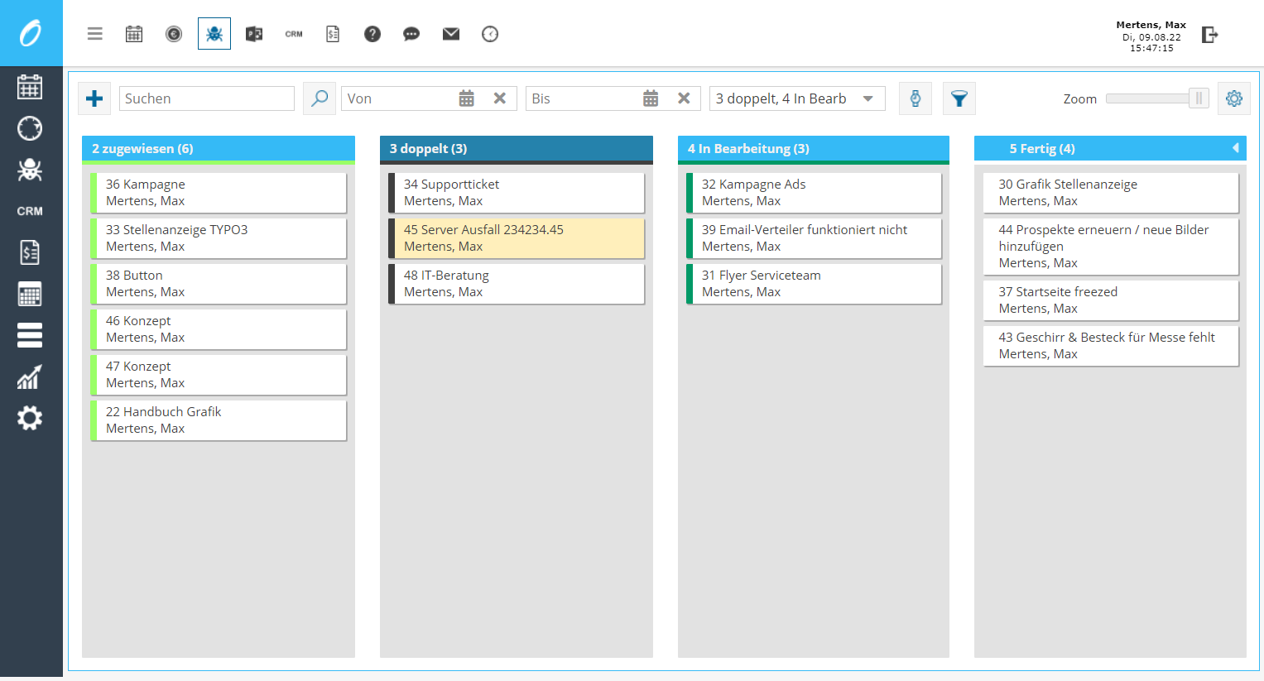The height and width of the screenshot is (681, 1264).
Task: Click the 'Suchen' search input field
Action: 206,98
